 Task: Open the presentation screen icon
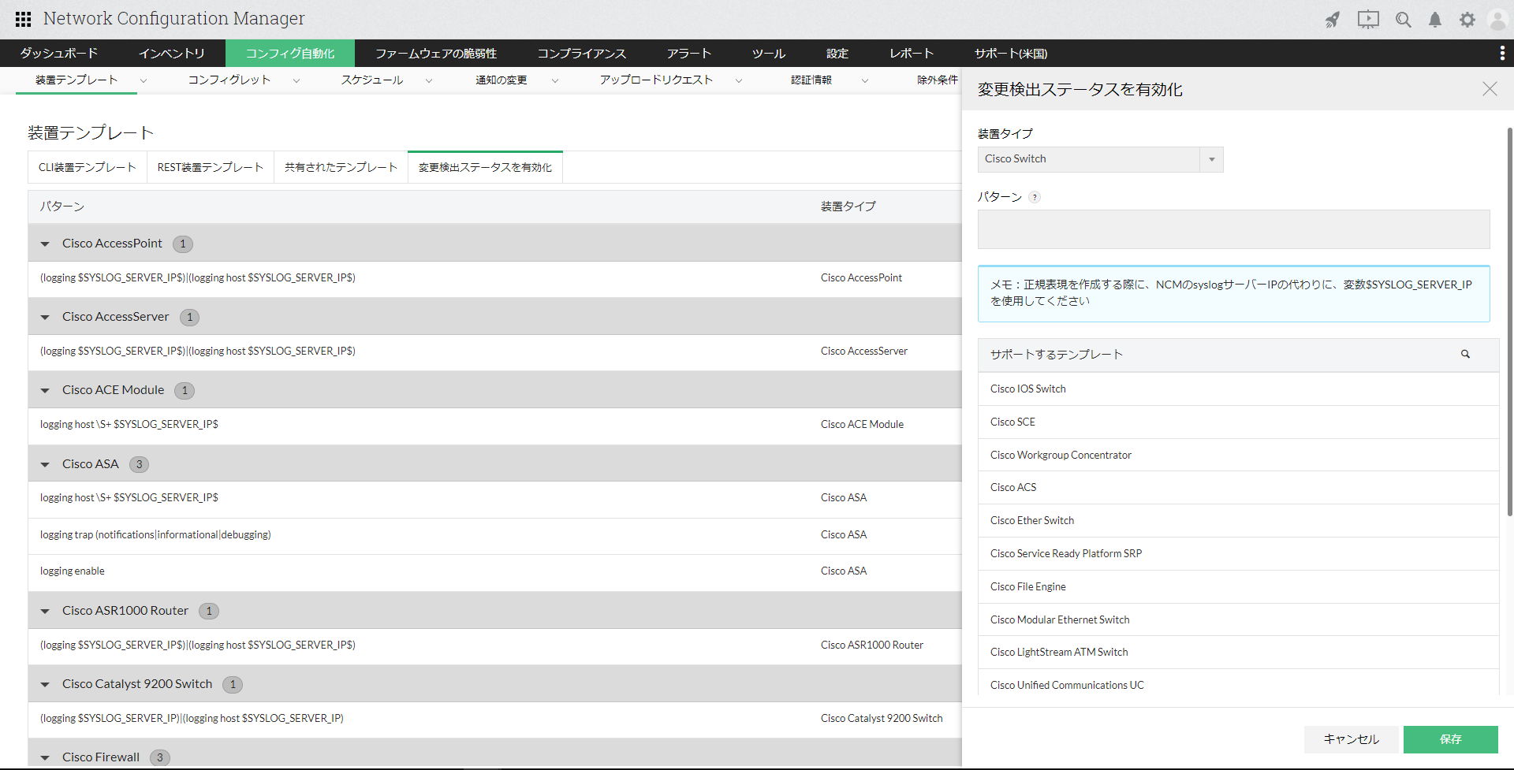click(1368, 20)
